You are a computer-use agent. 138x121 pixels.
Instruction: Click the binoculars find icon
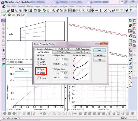click(x=26, y=10)
